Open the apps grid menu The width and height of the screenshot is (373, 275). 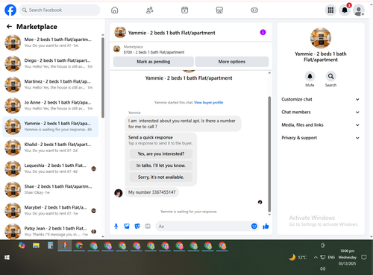tap(330, 10)
